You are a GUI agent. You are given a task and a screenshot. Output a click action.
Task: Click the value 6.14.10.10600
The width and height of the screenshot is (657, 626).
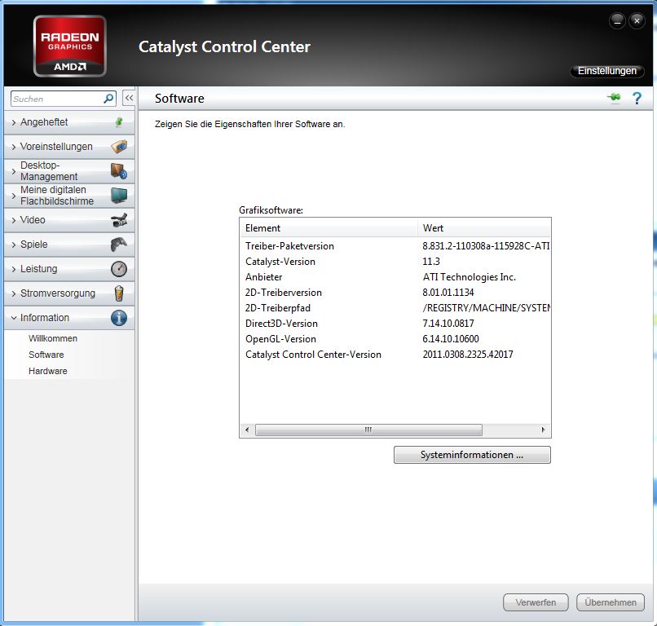pos(451,339)
